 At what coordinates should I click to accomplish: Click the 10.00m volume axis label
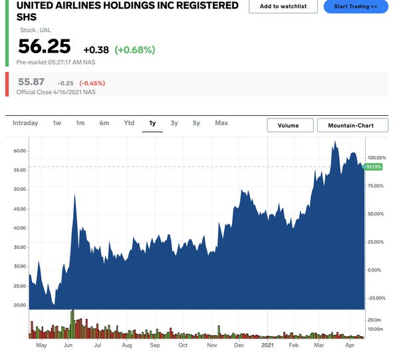coord(375,329)
